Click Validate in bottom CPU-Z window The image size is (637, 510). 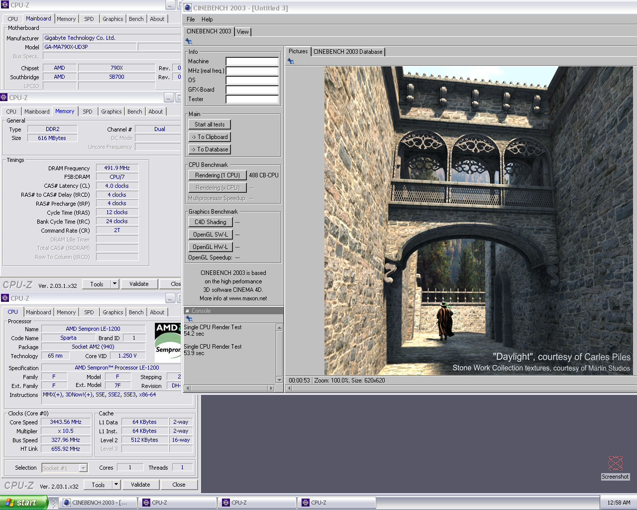pos(140,485)
